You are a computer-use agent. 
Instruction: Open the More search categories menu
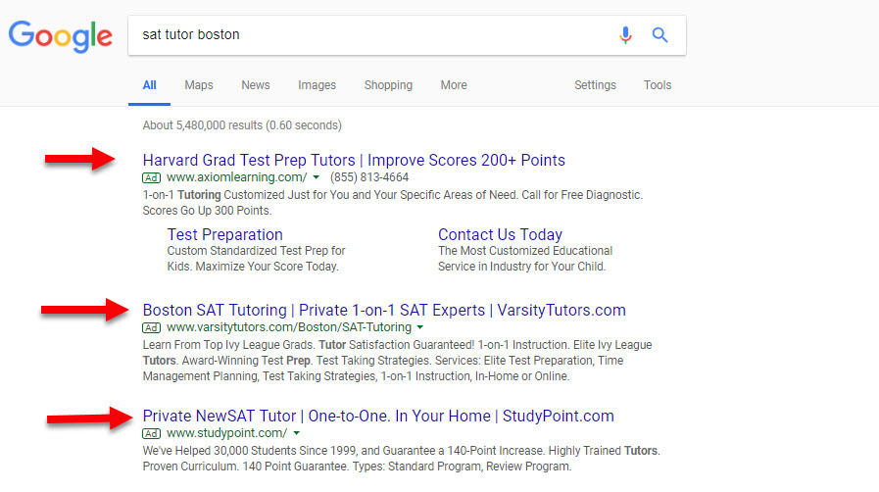(x=454, y=85)
